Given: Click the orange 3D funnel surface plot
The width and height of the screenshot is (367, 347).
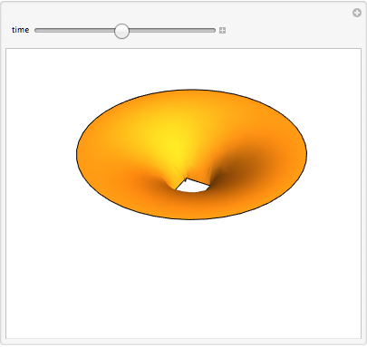Looking at the screenshot, I should tap(191, 154).
